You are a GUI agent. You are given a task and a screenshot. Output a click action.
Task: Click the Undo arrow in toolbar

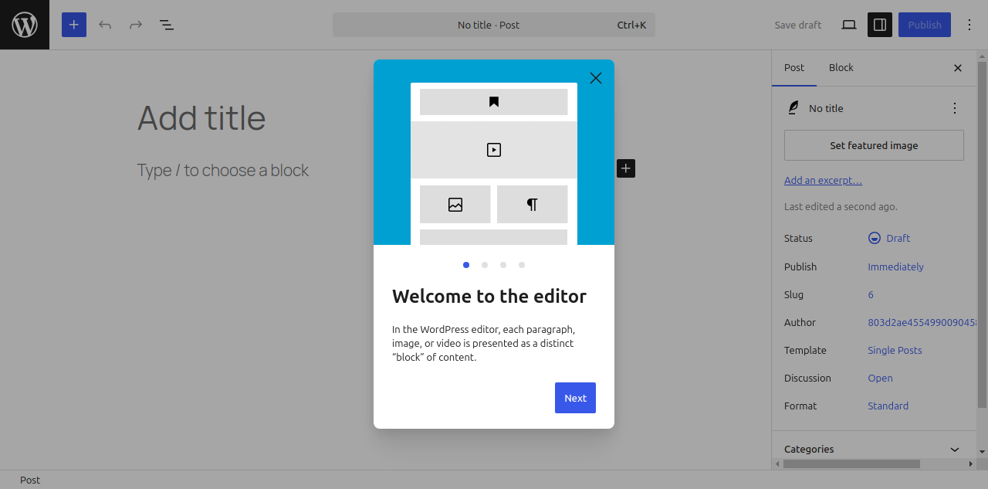pyautogui.click(x=105, y=25)
